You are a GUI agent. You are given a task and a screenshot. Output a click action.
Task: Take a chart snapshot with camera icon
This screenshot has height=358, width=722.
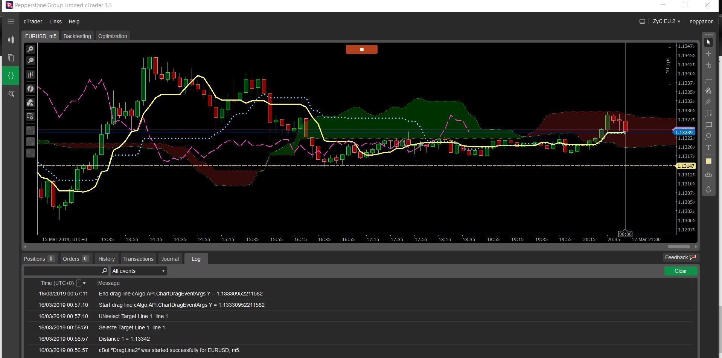click(708, 175)
